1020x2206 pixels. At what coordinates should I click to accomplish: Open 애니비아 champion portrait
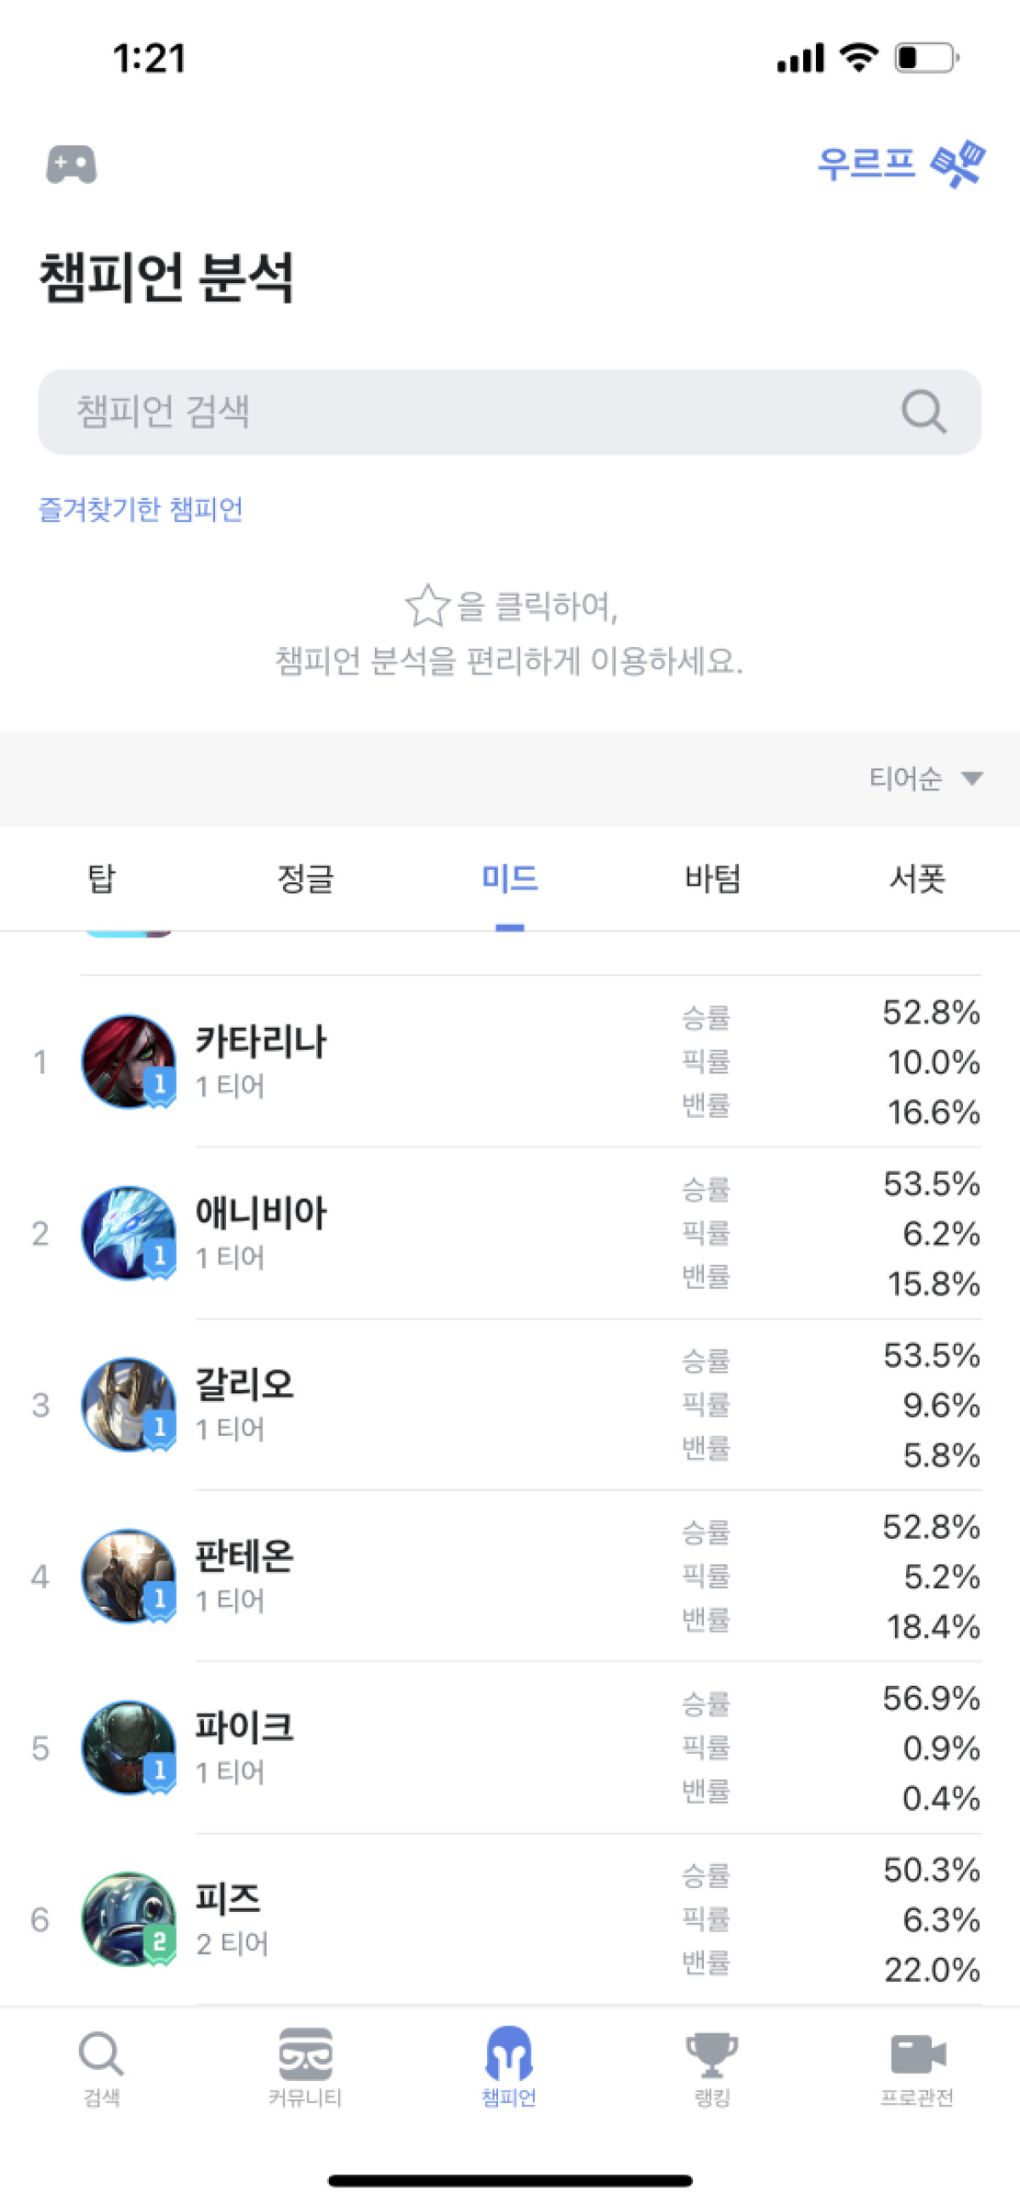pyautogui.click(x=128, y=1233)
